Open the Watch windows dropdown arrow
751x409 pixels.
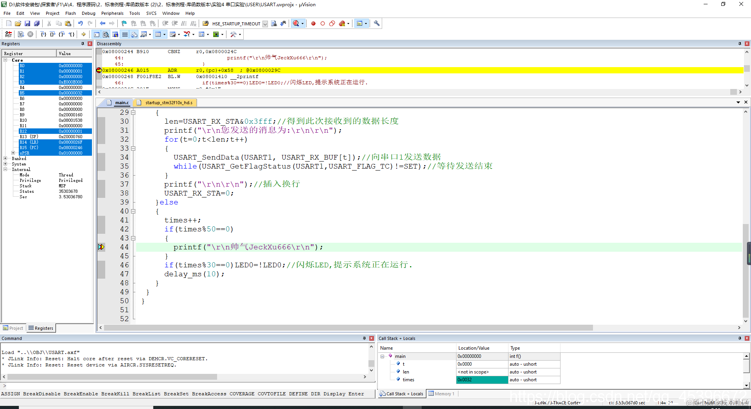tap(150, 34)
